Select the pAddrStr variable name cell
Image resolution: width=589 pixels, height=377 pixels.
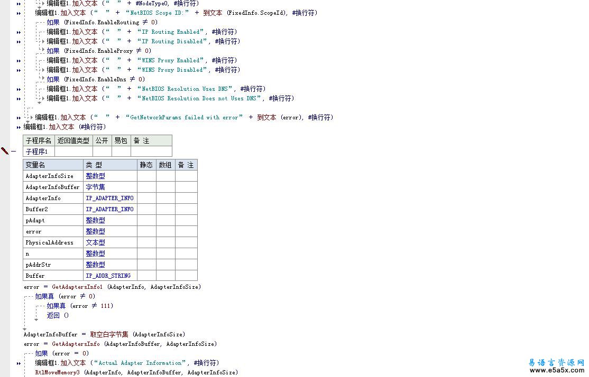[53, 265]
